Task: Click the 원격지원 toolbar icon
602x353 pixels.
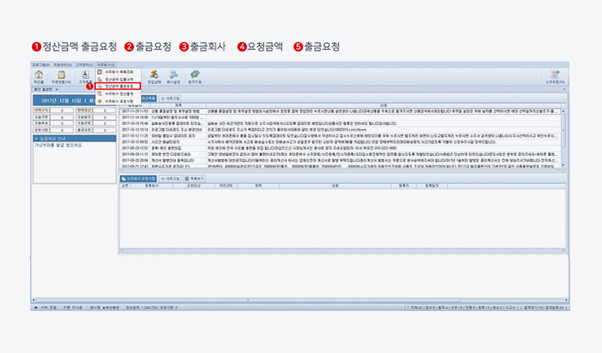Action: 194,76
